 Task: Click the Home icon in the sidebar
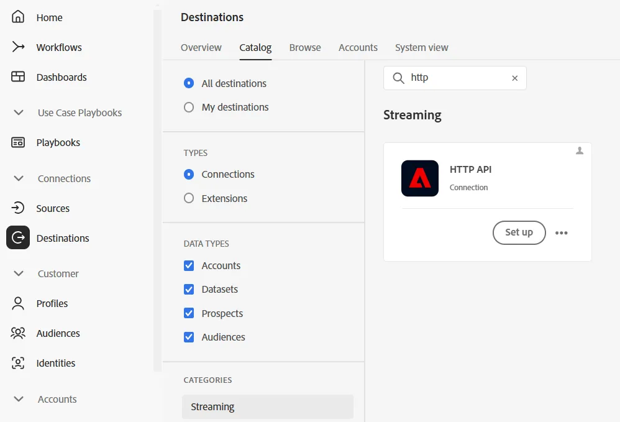pyautogui.click(x=18, y=17)
